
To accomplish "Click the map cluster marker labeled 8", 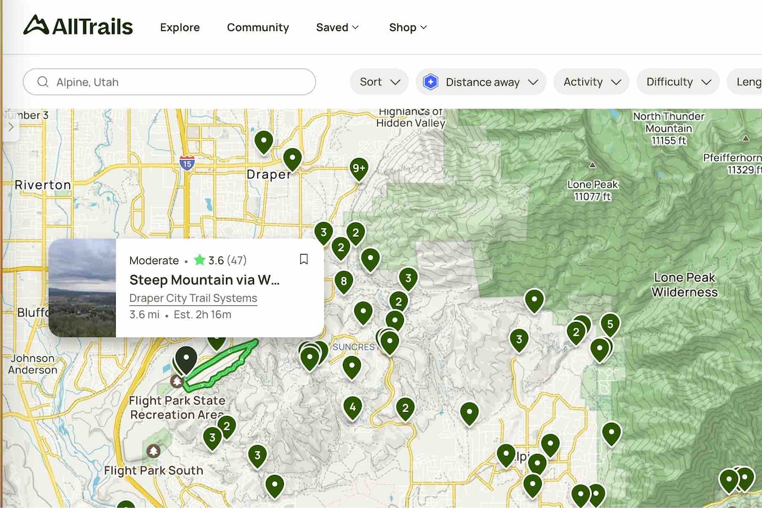I will coord(344,281).
